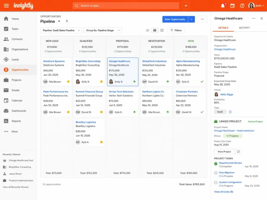This screenshot has width=267, height=200.
Task: Switch to kanban board view icon
Action: pyautogui.click(x=155, y=30)
